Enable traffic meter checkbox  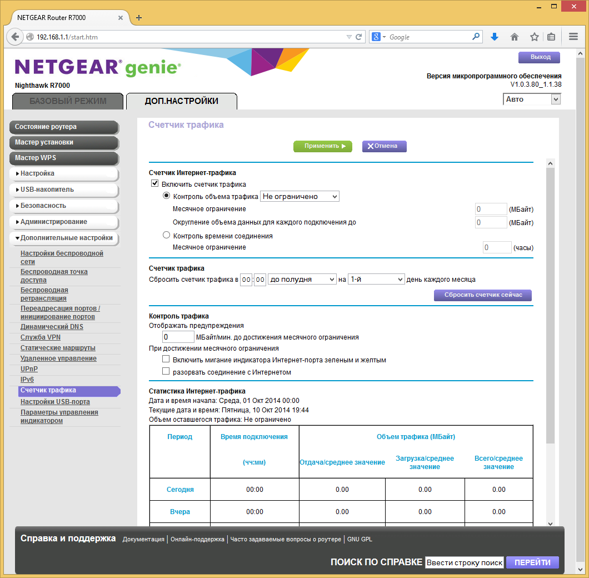tap(154, 183)
